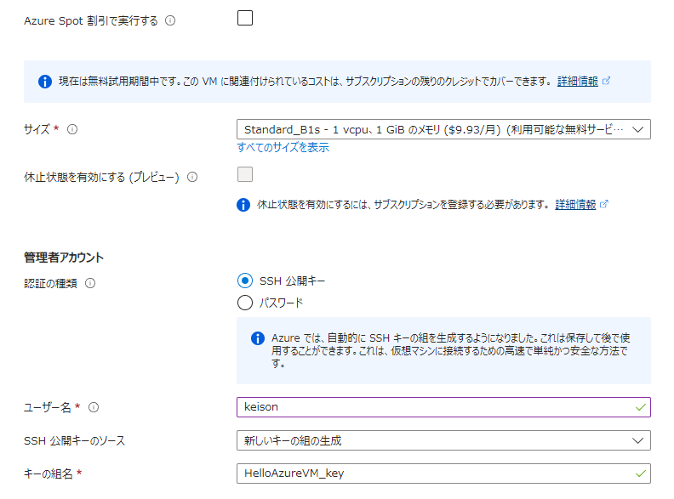674x499 pixels.
Task: Select パスワード radio button
Action: click(x=245, y=303)
